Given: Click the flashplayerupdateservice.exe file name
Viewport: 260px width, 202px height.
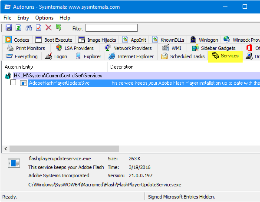Looking at the screenshot, I should click(x=60, y=159).
